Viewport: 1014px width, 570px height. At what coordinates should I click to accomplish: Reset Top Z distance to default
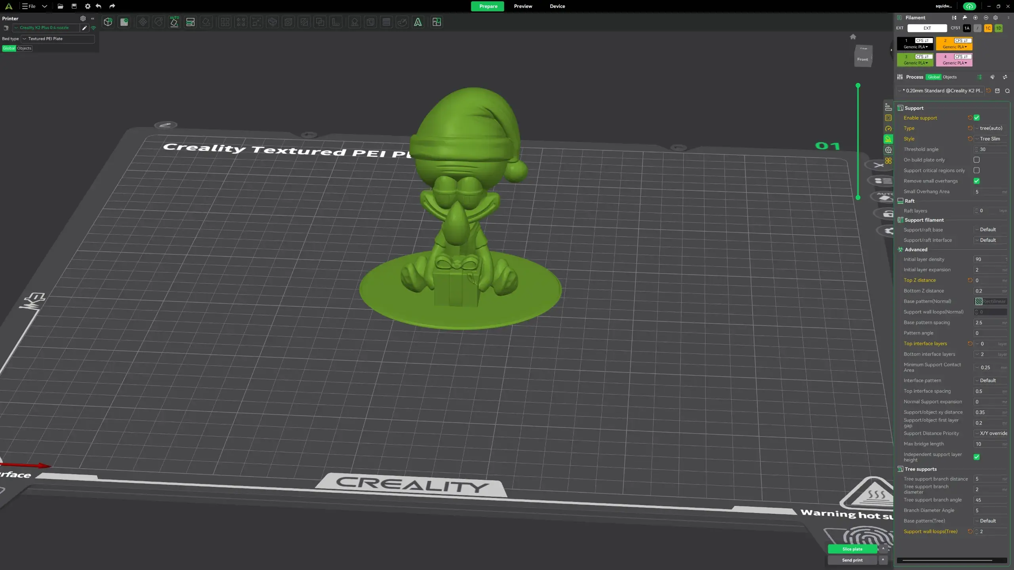(x=970, y=280)
